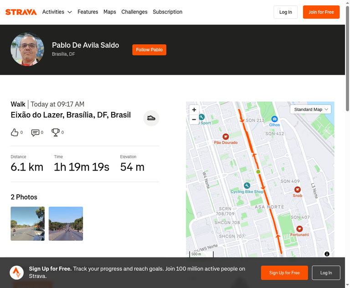This screenshot has height=288, width=350.
Task: Click the 'SQN 213' map label
Action: (x=255, y=121)
